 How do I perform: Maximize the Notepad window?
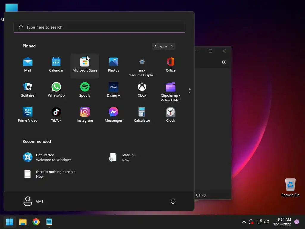[x=211, y=51]
